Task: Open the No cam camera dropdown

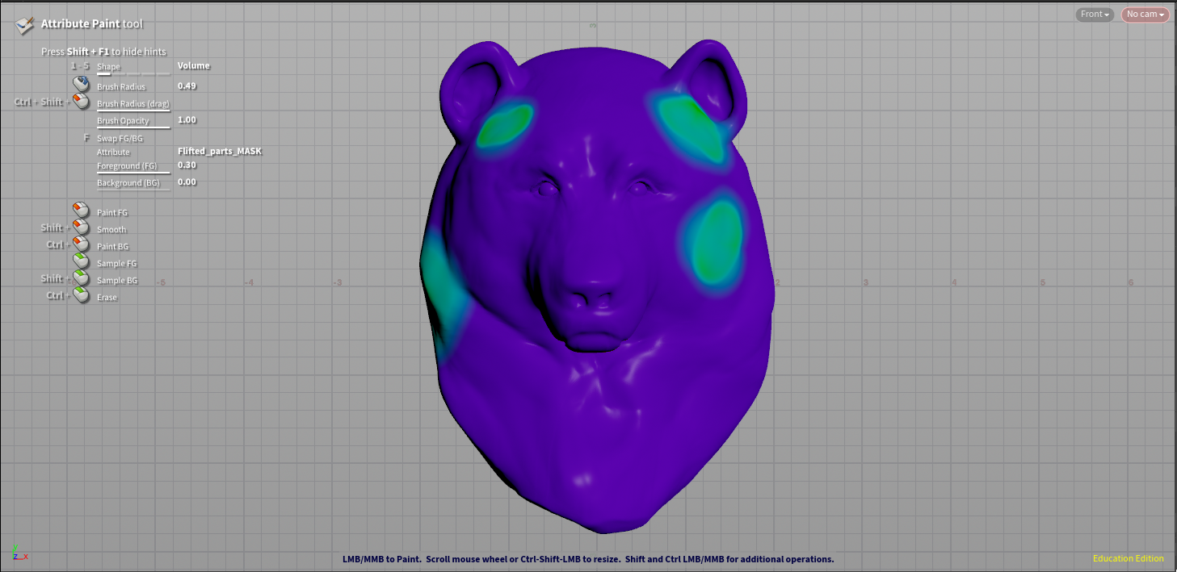Action: [1145, 15]
